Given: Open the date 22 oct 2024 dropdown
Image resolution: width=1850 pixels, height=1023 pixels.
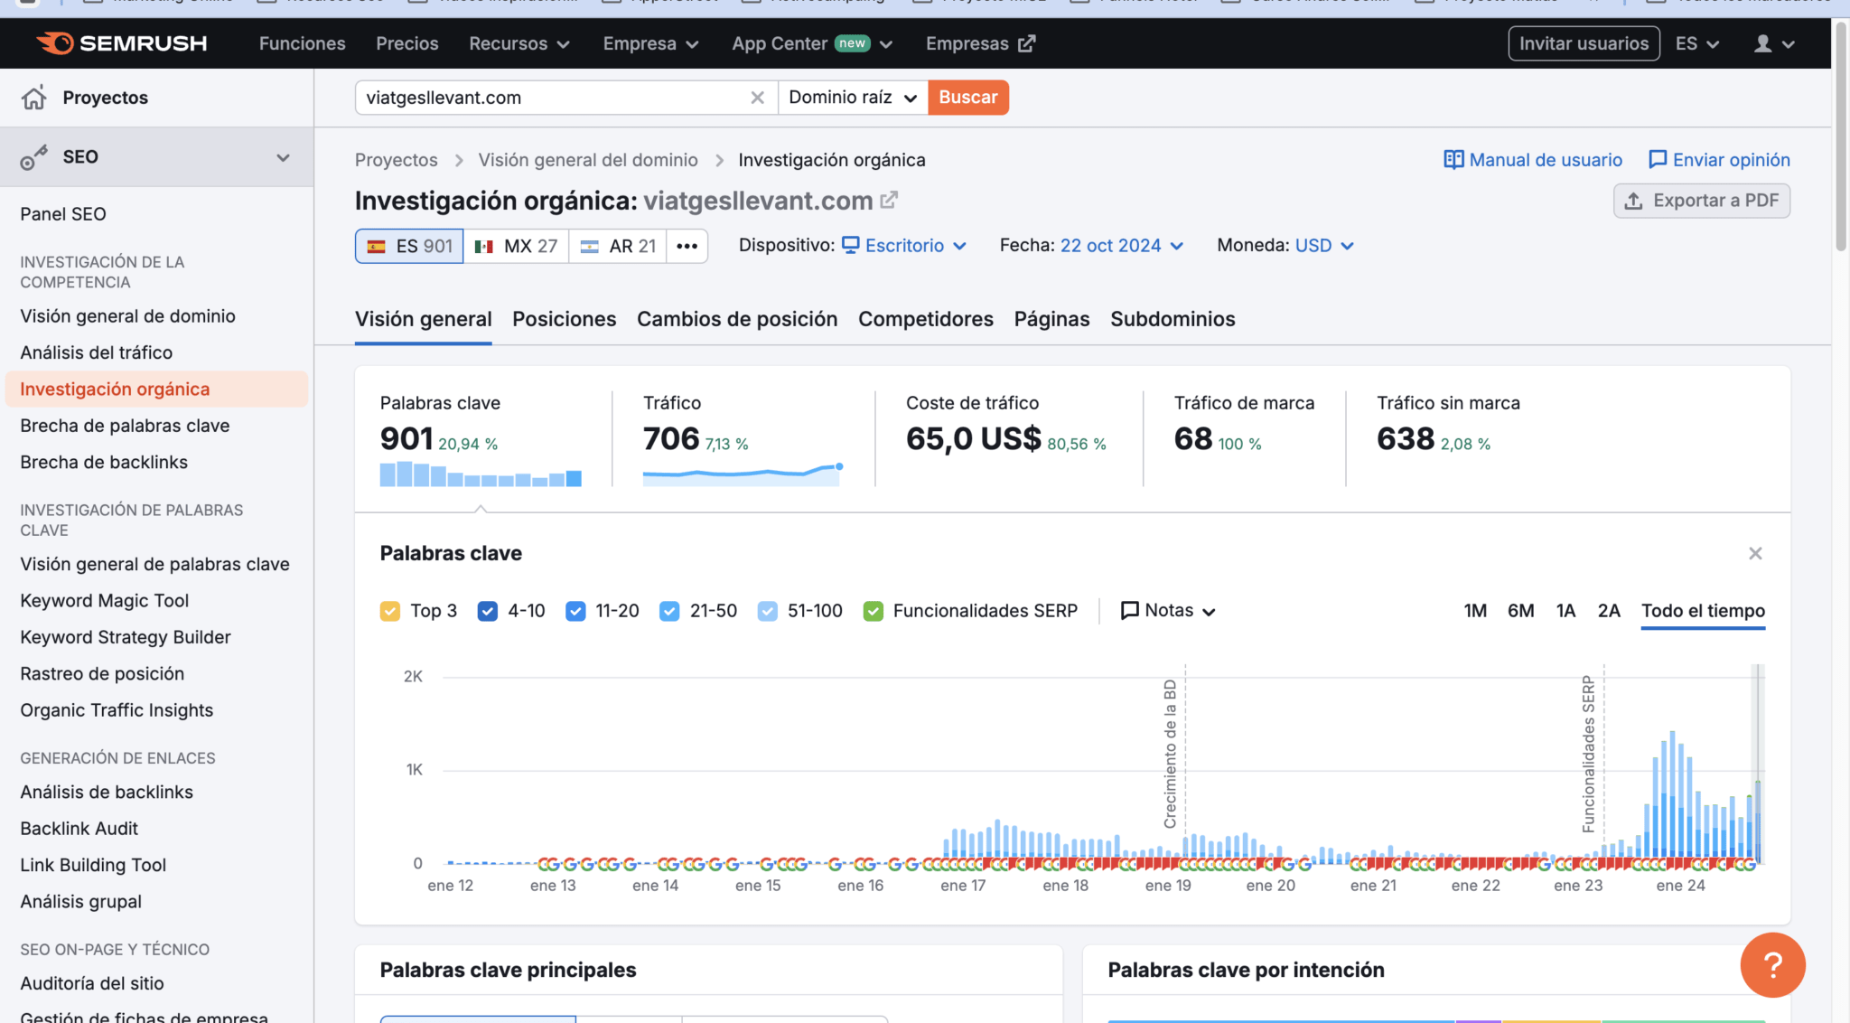Looking at the screenshot, I should coord(1122,246).
